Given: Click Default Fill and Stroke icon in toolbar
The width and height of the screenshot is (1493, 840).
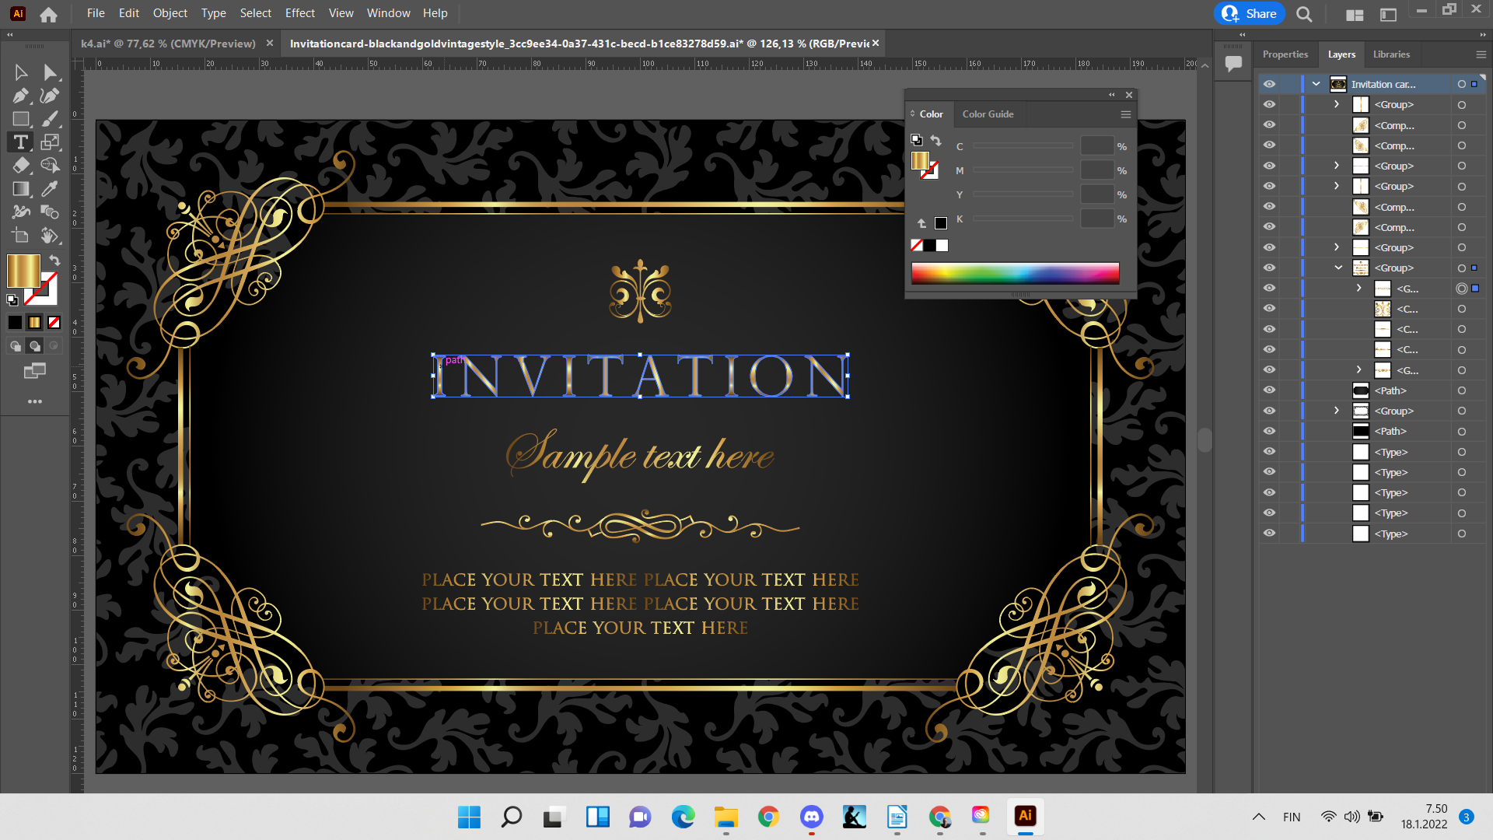Looking at the screenshot, I should click(12, 299).
